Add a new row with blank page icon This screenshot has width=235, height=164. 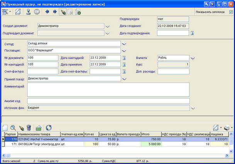(5, 128)
